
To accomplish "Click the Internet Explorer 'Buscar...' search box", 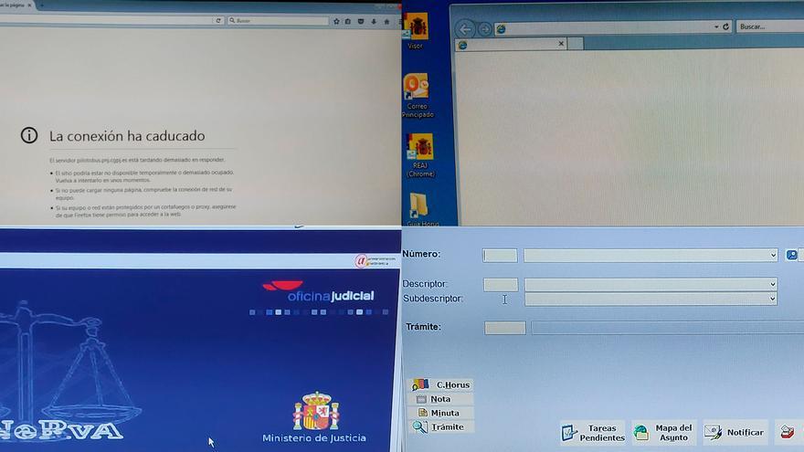I will 770,26.
